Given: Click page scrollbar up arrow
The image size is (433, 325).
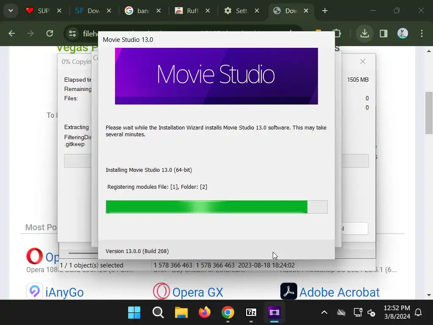Looking at the screenshot, I should [429, 51].
